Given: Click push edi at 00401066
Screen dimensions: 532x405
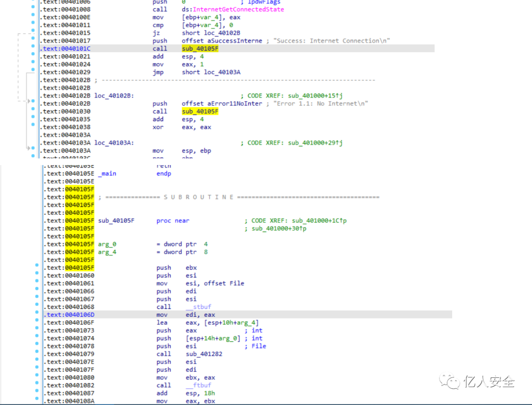Looking at the screenshot, I should [x=176, y=291].
